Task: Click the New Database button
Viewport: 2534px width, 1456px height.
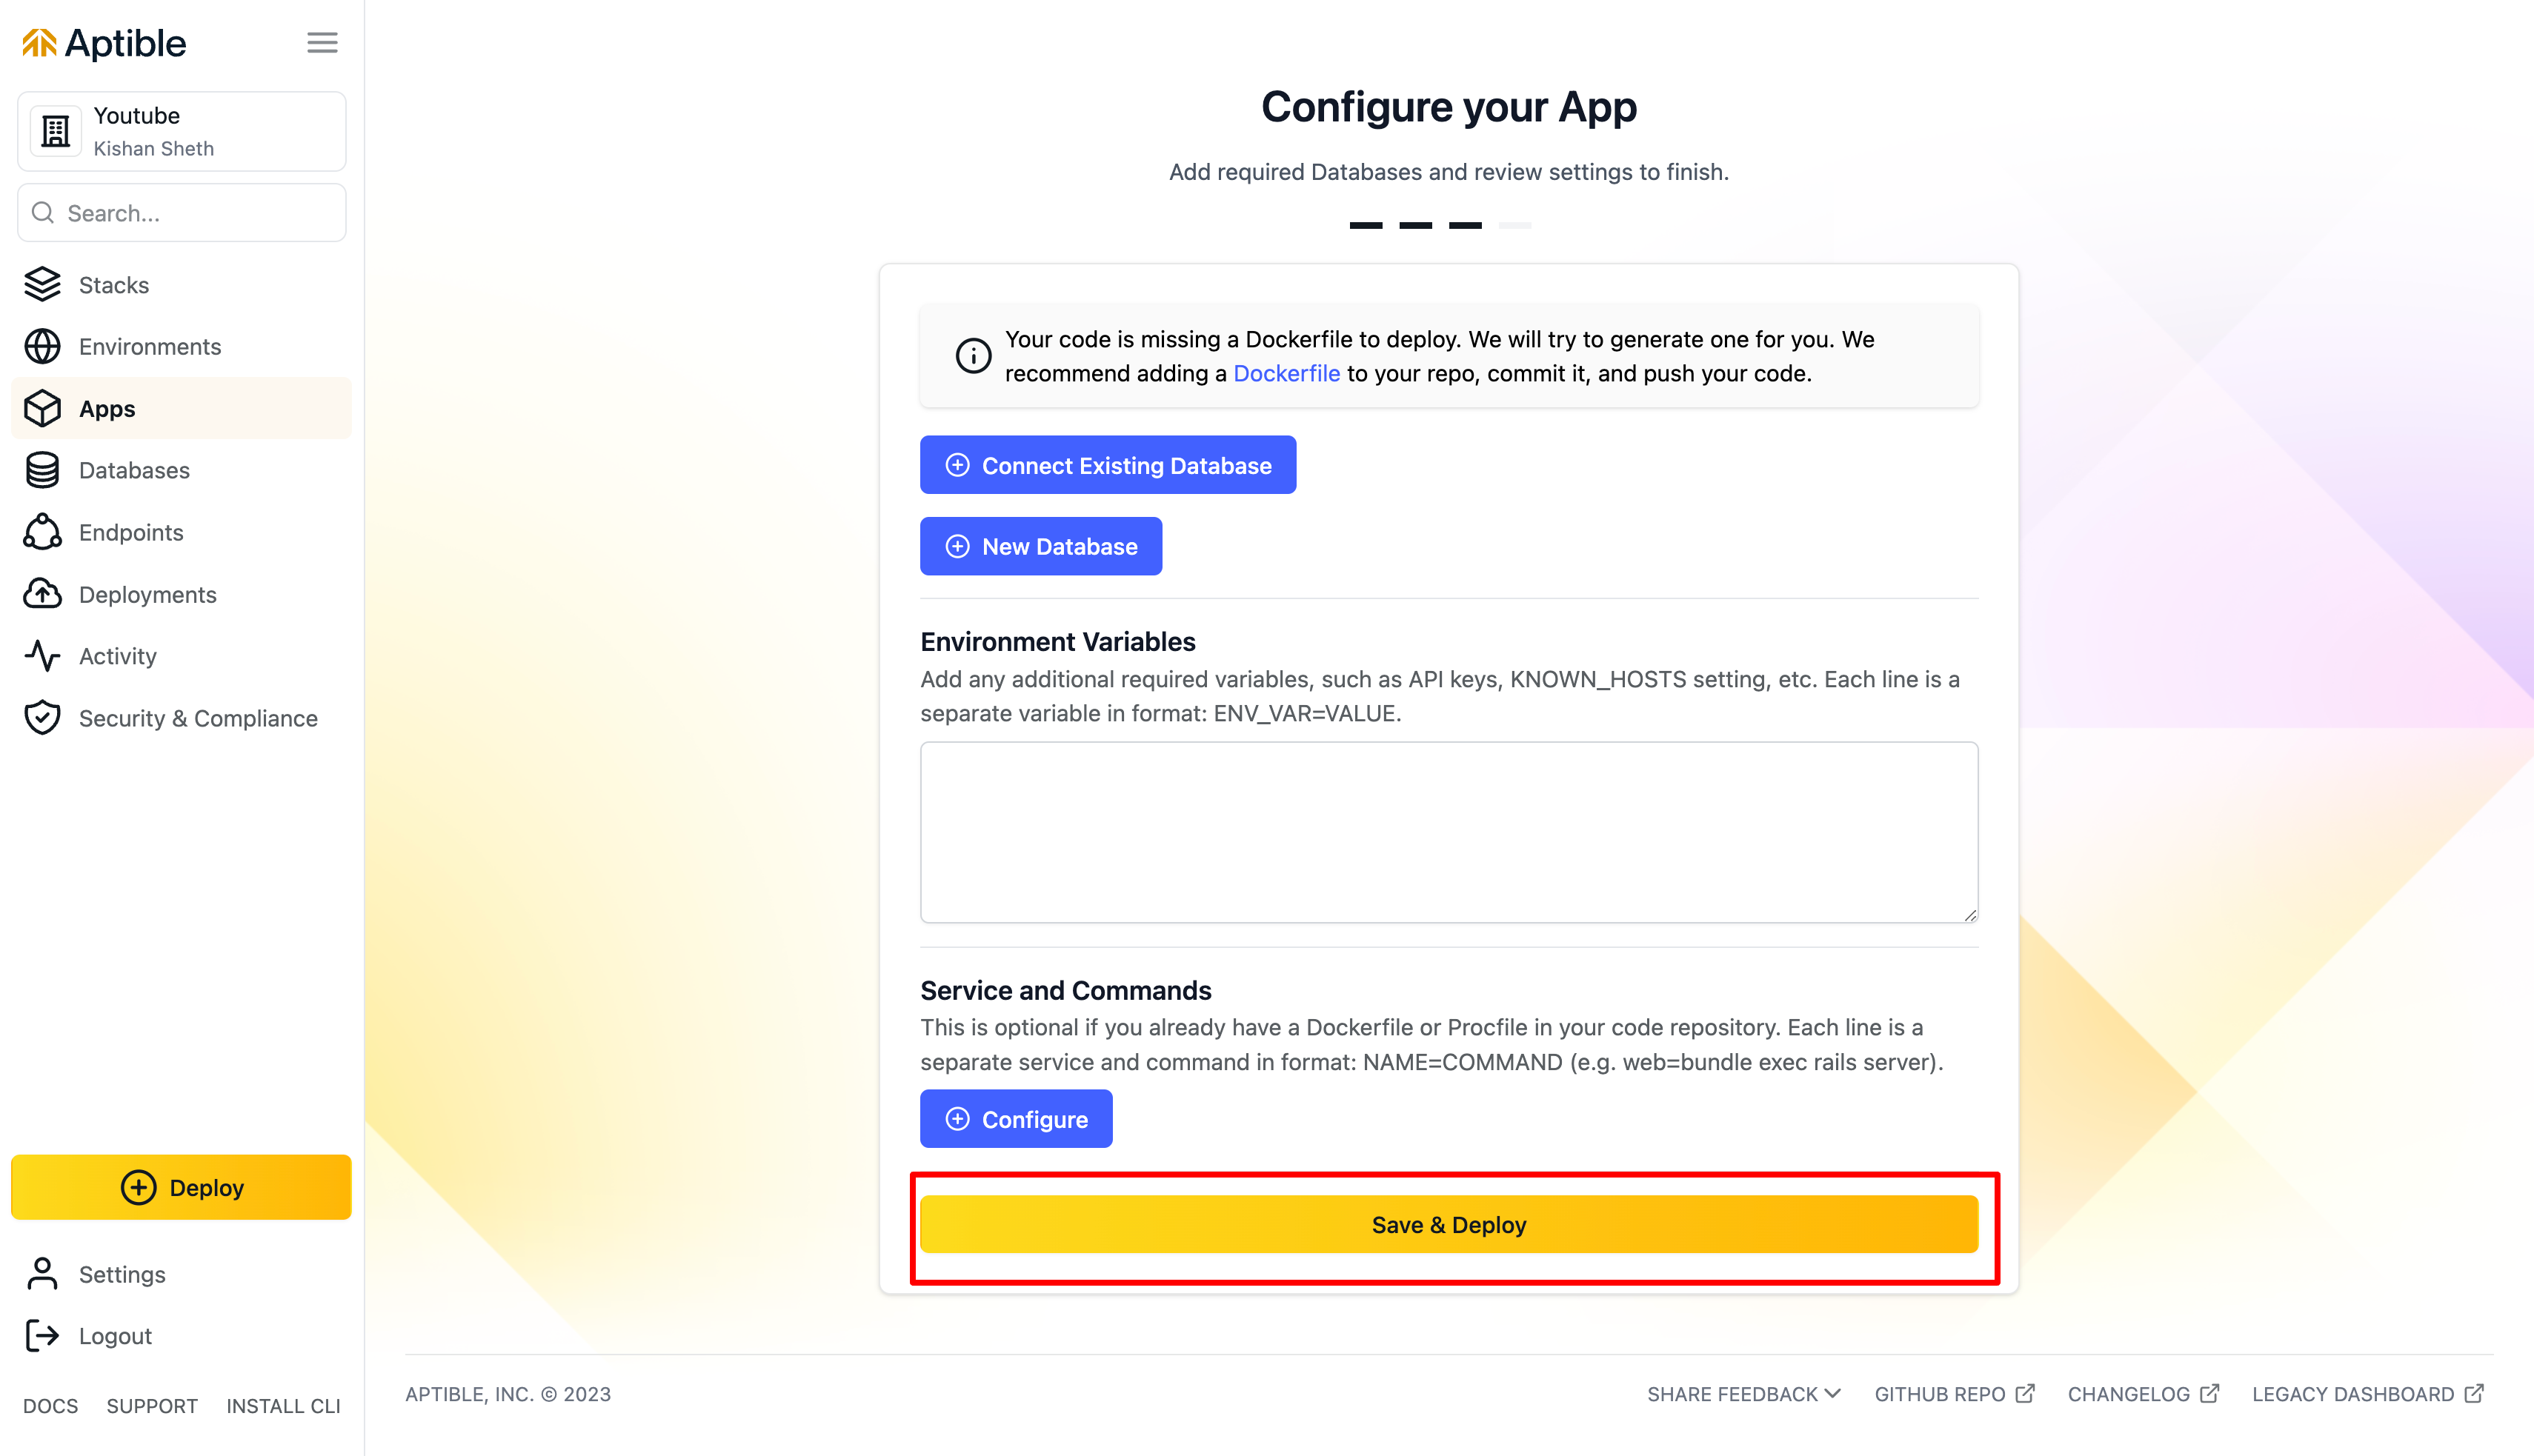Action: coord(1040,546)
